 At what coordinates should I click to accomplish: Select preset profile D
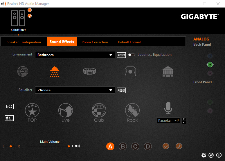click(x=148, y=147)
